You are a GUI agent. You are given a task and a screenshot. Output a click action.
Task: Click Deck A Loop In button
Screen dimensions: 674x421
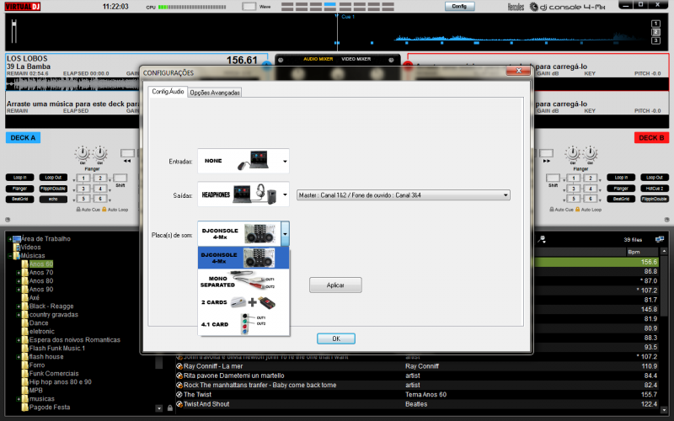[19, 178]
